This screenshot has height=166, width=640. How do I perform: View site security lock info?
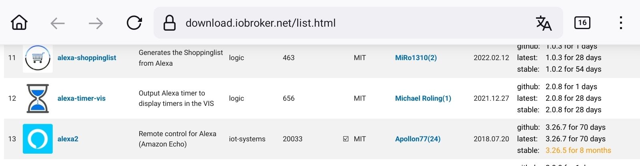point(170,23)
